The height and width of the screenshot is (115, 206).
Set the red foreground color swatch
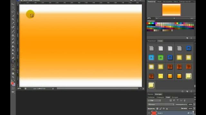12,83
